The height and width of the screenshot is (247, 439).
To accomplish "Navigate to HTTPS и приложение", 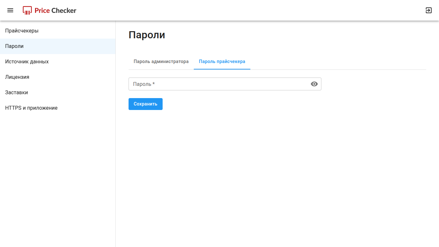I will pos(58,108).
